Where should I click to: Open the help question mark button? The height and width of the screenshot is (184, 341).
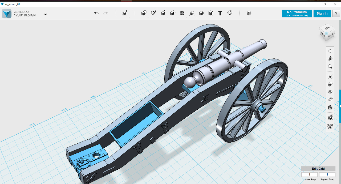tap(336, 14)
